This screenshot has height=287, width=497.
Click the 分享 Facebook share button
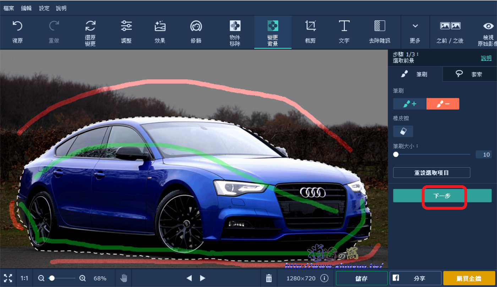click(x=415, y=278)
